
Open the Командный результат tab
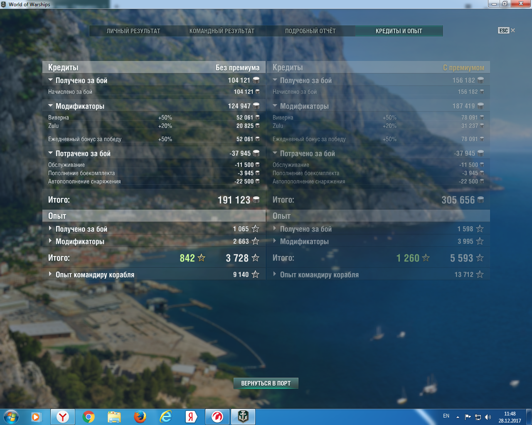tap(222, 31)
